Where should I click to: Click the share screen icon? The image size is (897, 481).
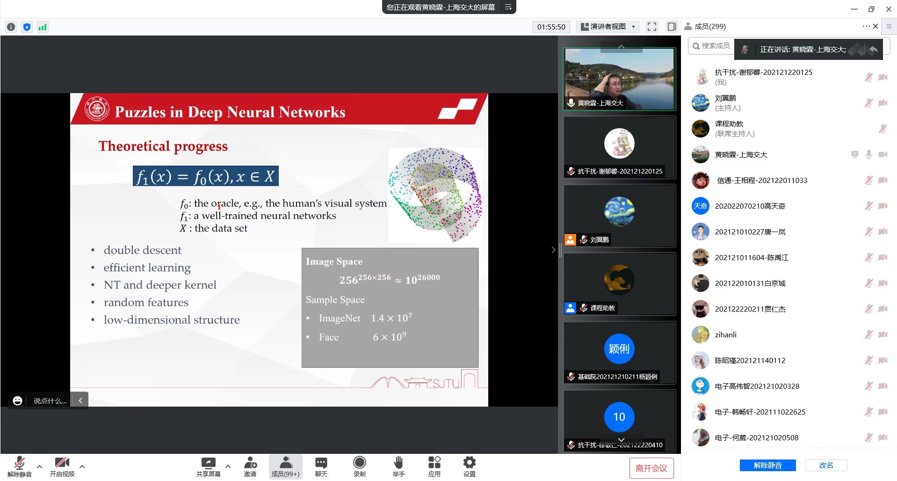pyautogui.click(x=208, y=463)
